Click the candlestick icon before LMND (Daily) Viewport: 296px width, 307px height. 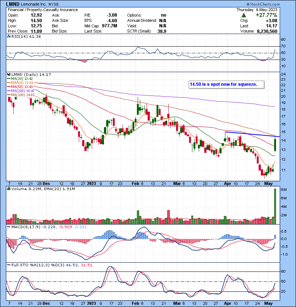[x=9, y=75]
